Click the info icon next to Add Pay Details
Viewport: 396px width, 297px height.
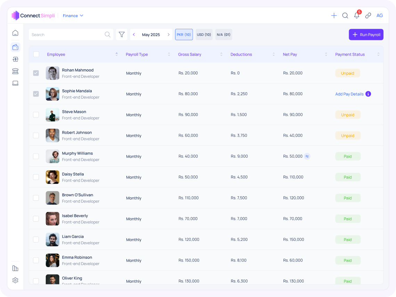[368, 94]
